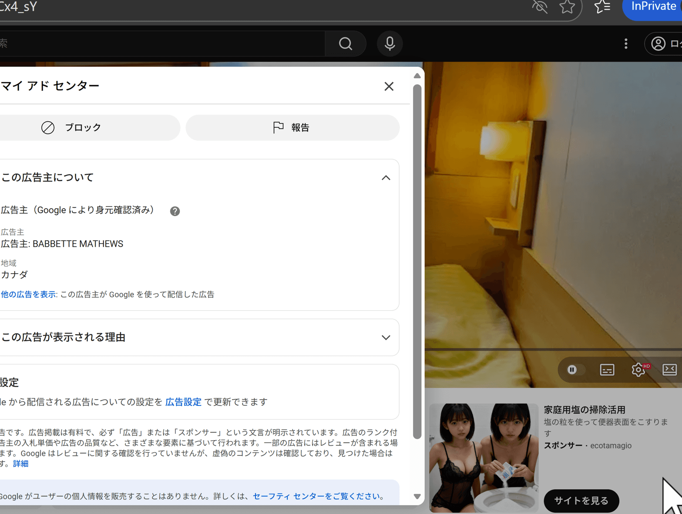Open YouTube settings three-dot menu

coord(626,43)
